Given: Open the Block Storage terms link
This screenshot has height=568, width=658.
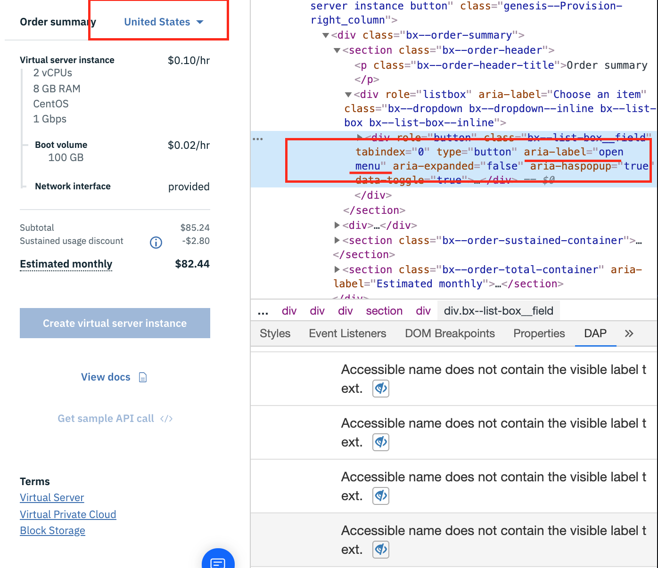Looking at the screenshot, I should (52, 530).
